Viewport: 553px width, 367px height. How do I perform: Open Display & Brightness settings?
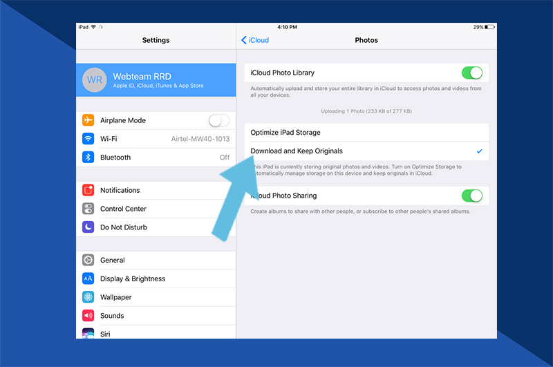click(156, 279)
